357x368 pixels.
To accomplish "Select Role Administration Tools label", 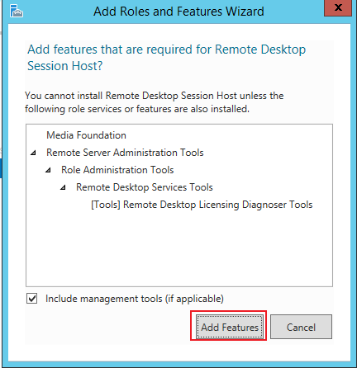I will pyautogui.click(x=117, y=170).
